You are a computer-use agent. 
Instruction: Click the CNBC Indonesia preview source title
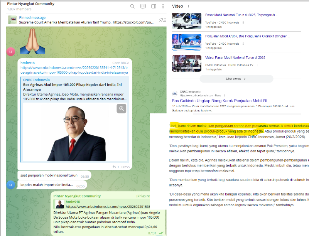coord(37,80)
